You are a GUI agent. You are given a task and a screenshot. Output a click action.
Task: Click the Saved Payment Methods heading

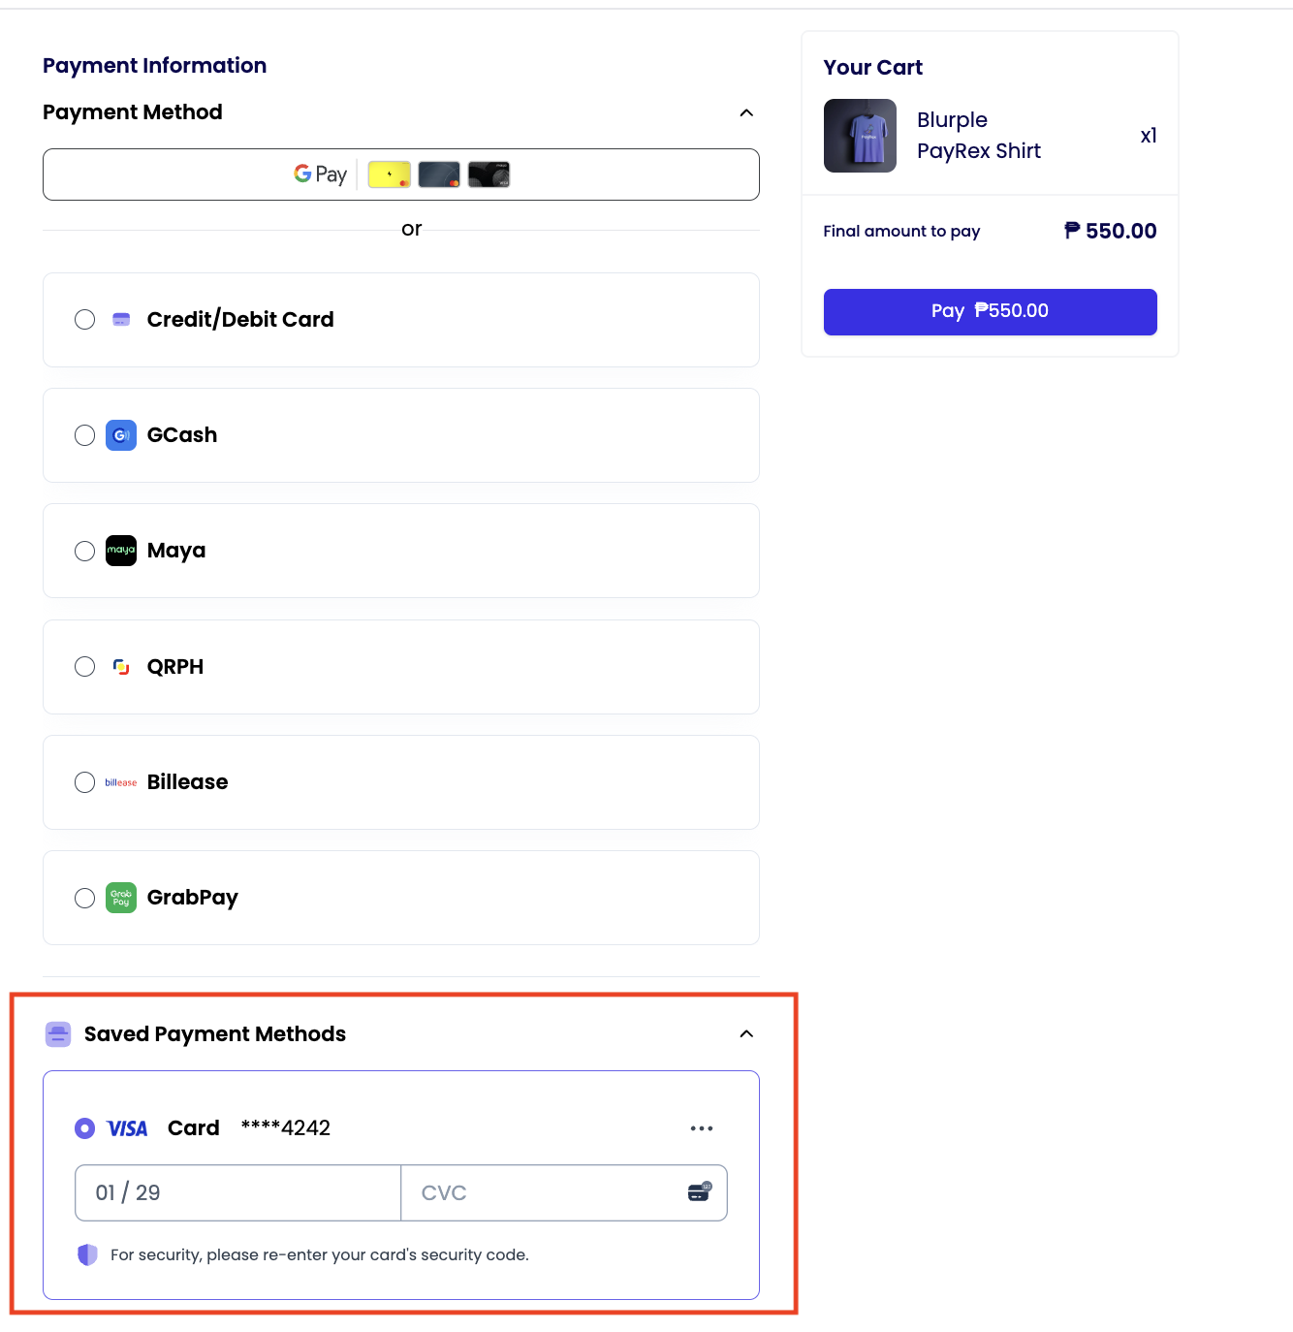point(215,1034)
